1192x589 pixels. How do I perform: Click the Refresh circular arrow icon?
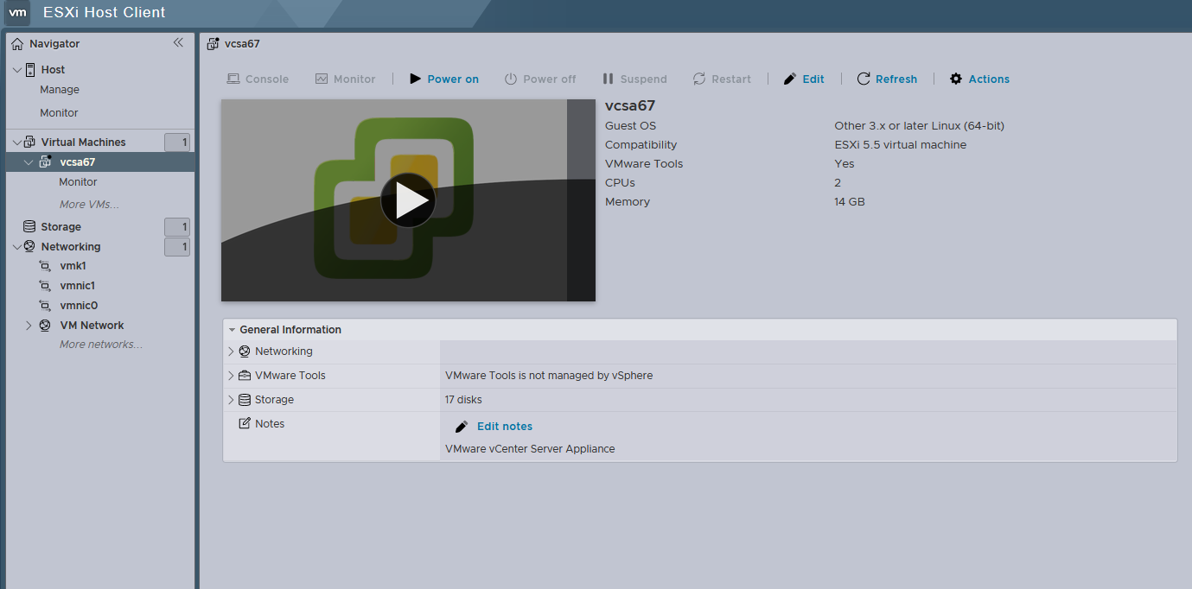point(864,79)
